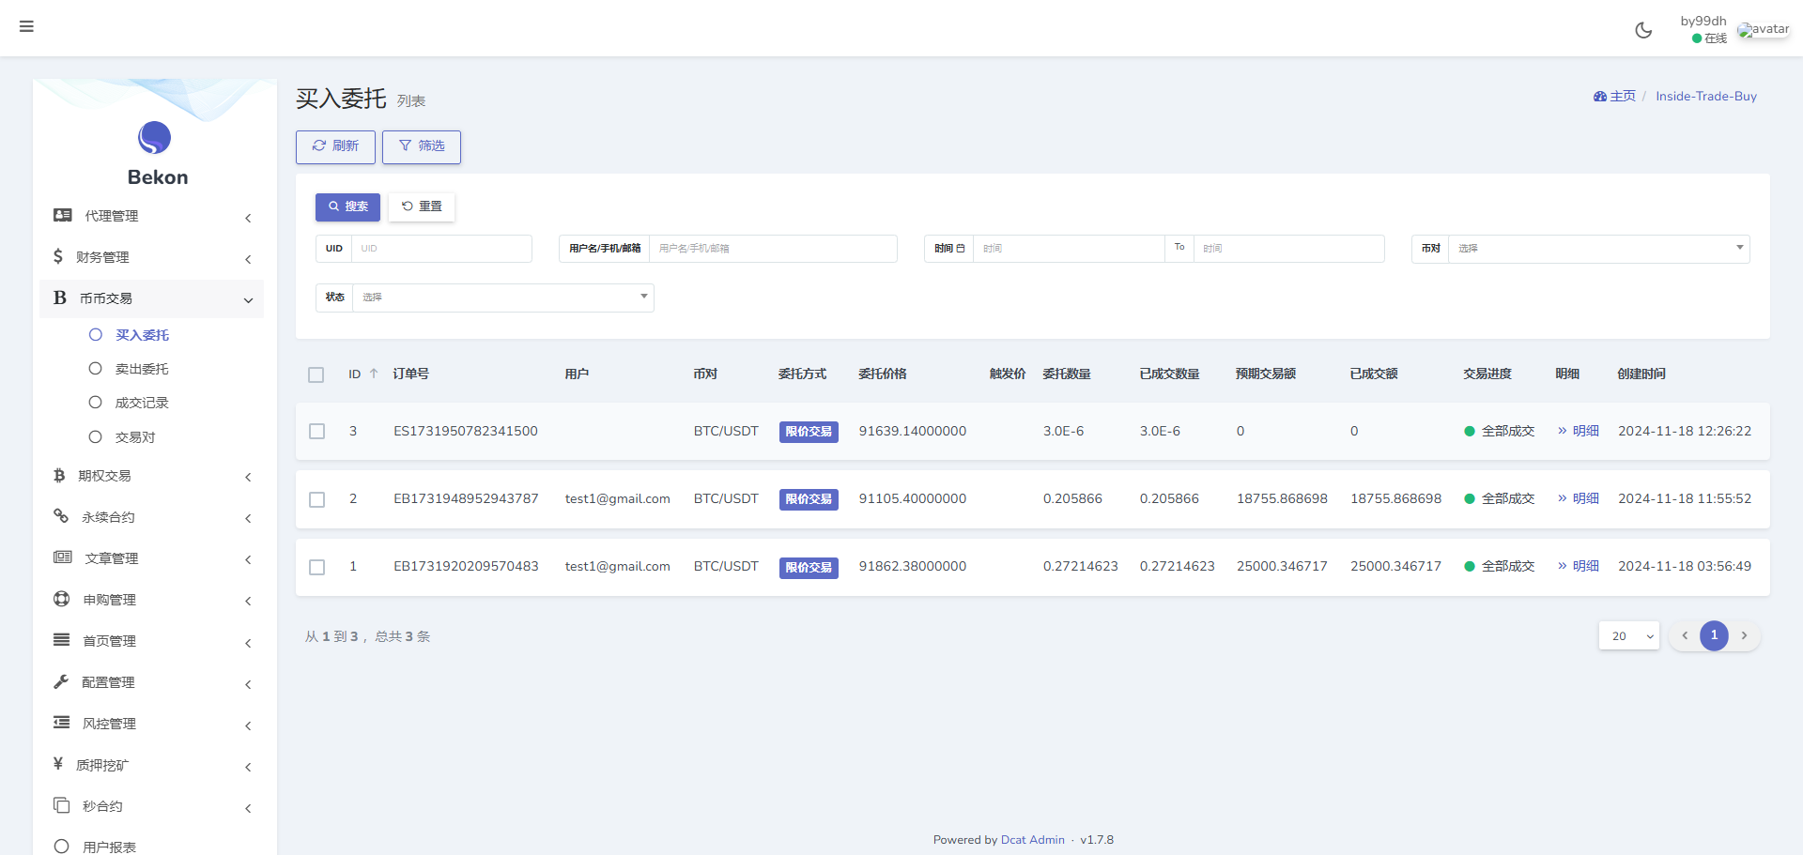Check the select-all header checkbox
The image size is (1803, 855).
316,374
